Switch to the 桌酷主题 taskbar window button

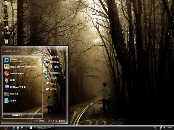pos(41,128)
